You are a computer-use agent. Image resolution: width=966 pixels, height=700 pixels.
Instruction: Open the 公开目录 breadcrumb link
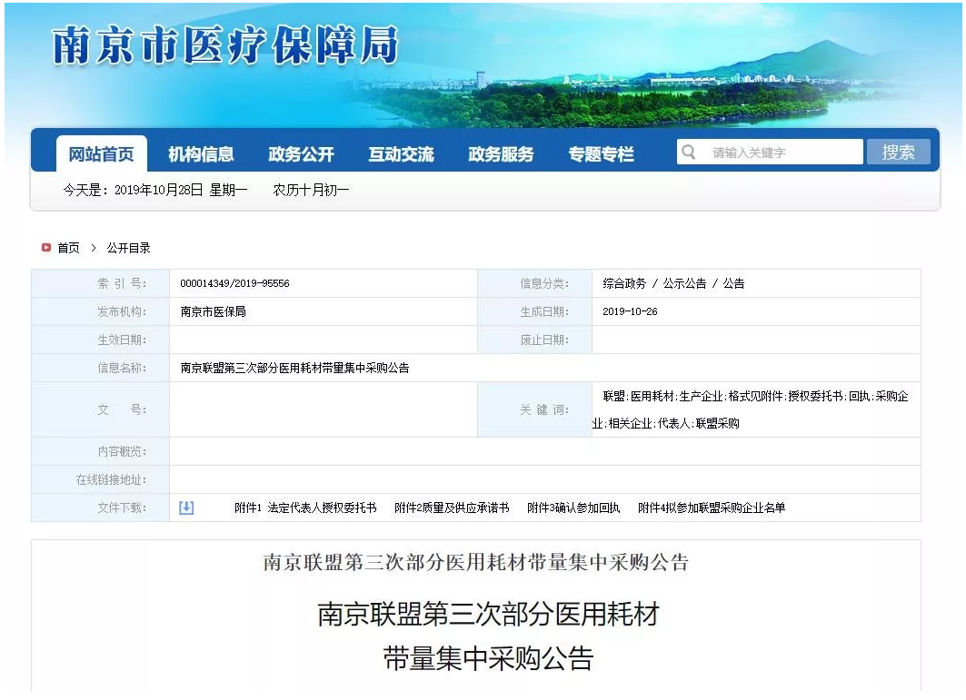point(128,248)
